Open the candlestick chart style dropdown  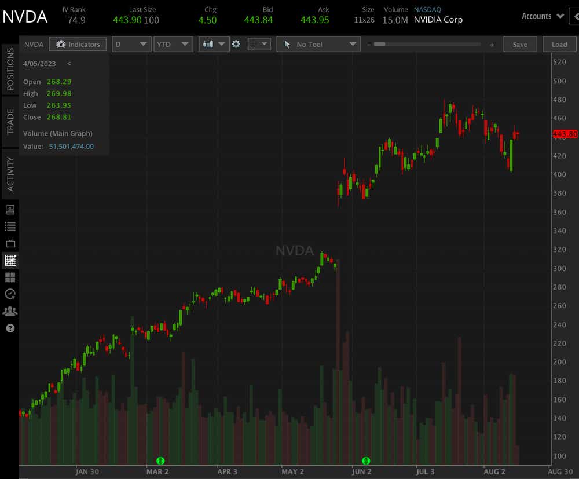[x=214, y=45]
